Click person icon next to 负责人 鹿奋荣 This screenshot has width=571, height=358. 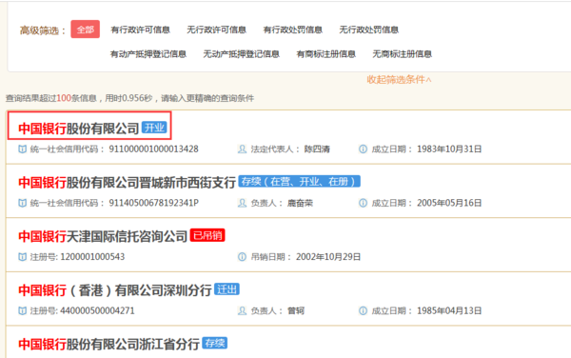[x=242, y=203]
